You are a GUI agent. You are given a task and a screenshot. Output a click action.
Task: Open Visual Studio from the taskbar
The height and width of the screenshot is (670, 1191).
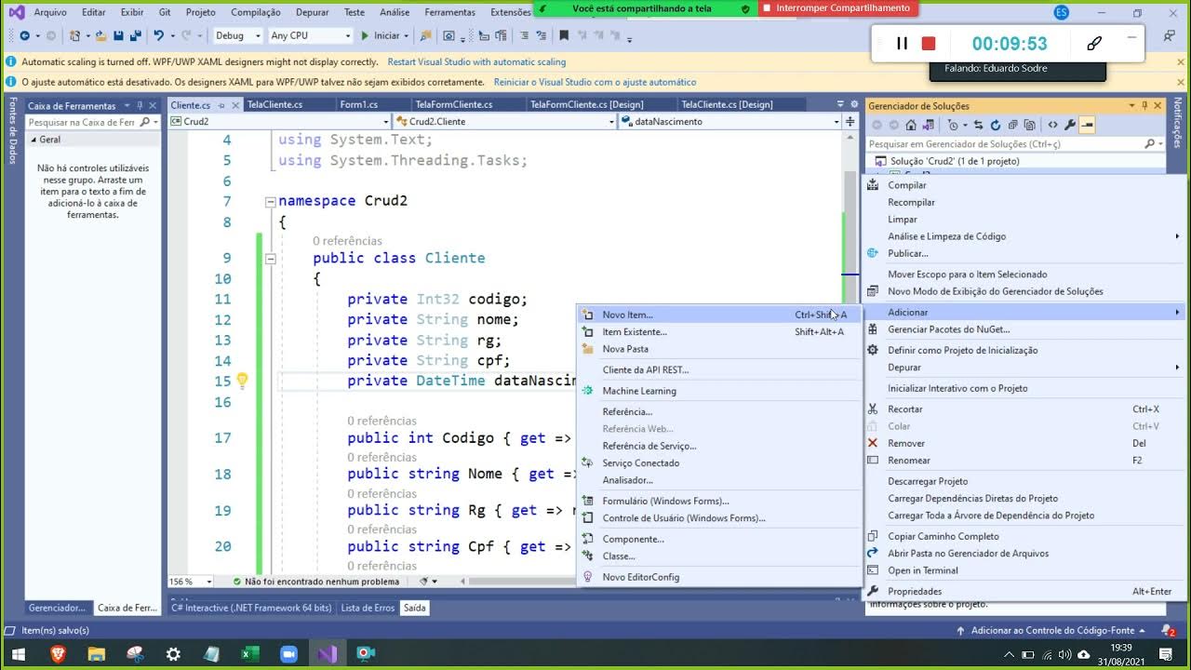click(326, 654)
